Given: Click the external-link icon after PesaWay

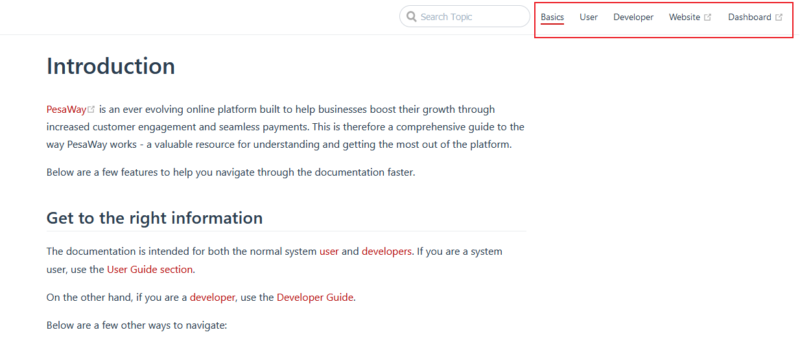Looking at the screenshot, I should tap(91, 110).
